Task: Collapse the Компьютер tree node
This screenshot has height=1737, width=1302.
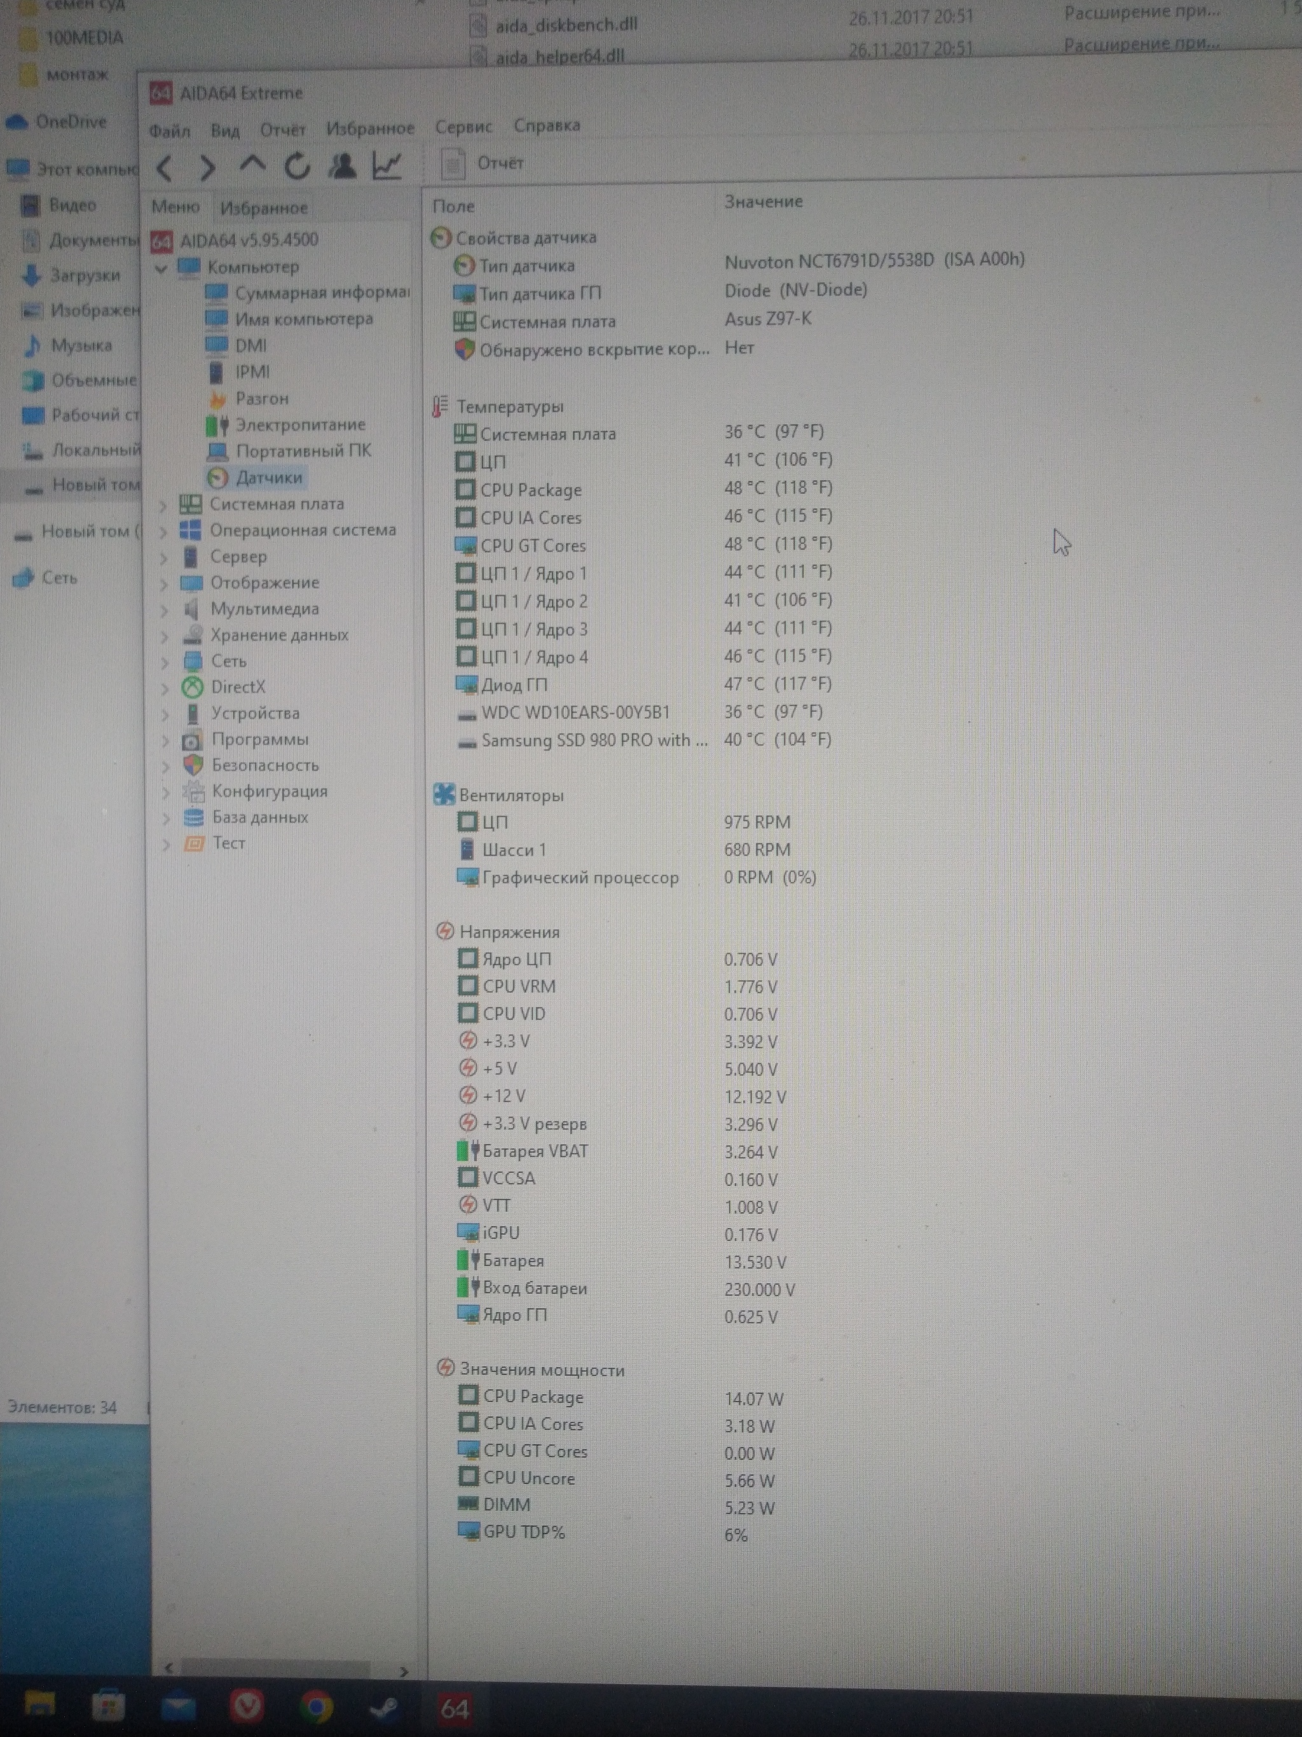Action: (161, 268)
